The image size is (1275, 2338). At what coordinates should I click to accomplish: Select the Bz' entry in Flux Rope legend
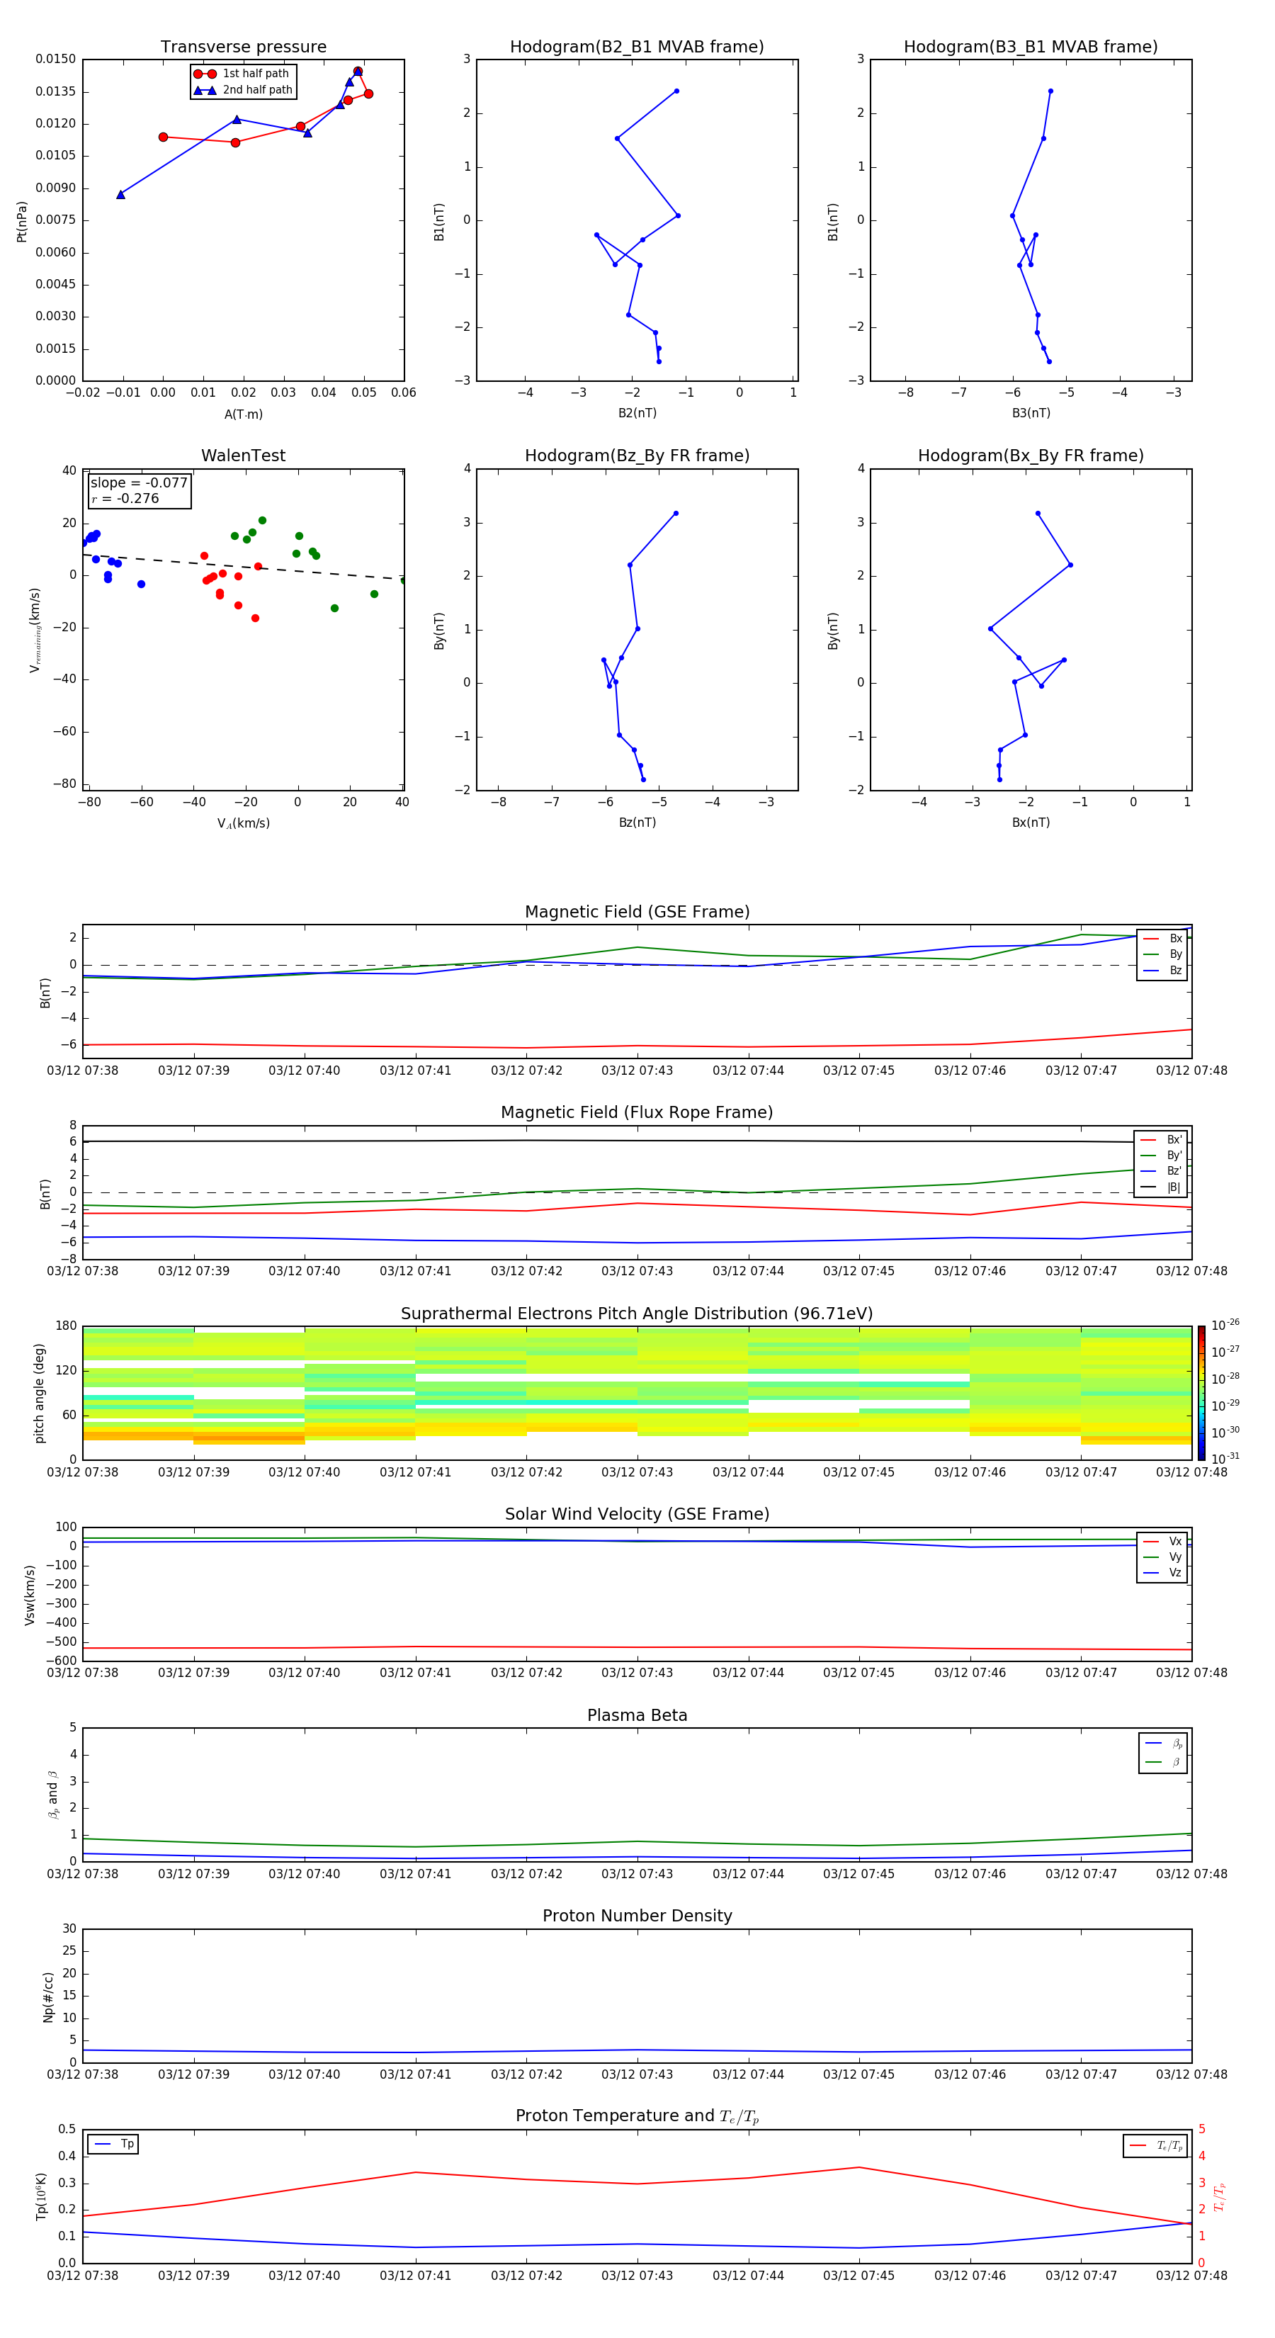[x=1162, y=1171]
